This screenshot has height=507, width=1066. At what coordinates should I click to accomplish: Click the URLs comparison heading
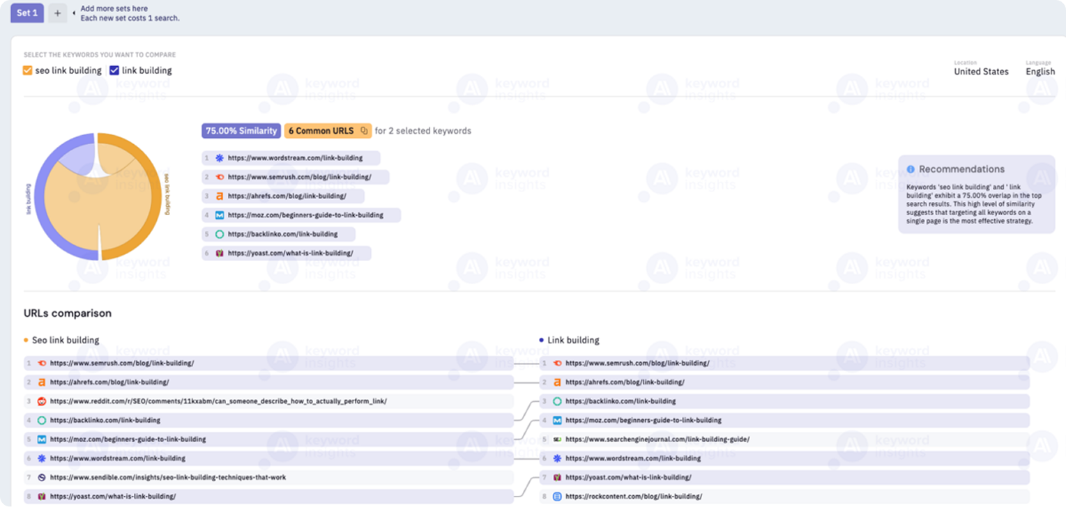click(68, 313)
